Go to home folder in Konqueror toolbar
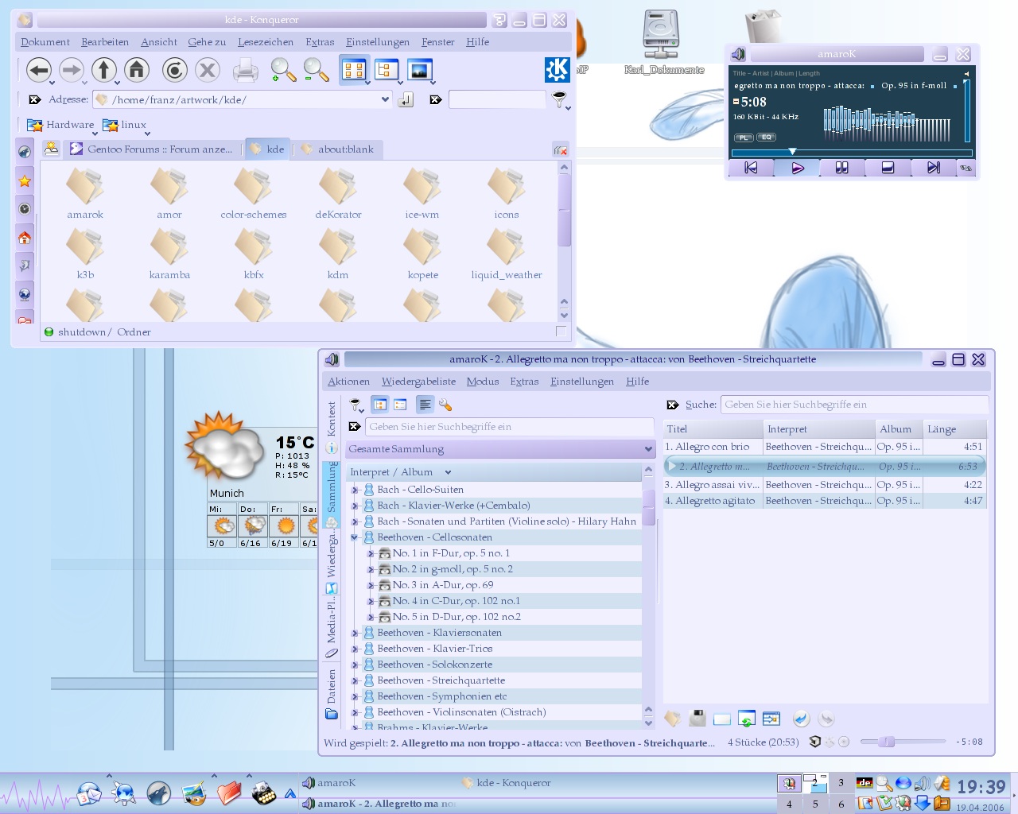The image size is (1018, 814). tap(137, 70)
